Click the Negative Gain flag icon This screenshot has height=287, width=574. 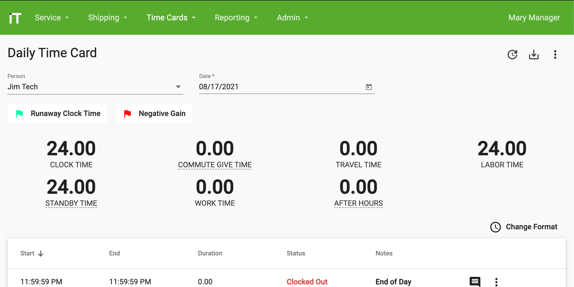[x=127, y=113]
